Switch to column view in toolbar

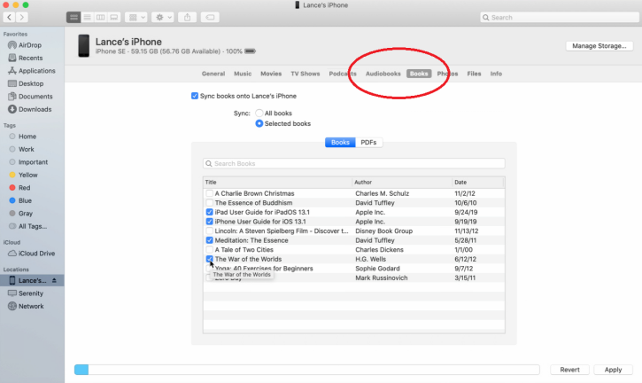[x=100, y=17]
